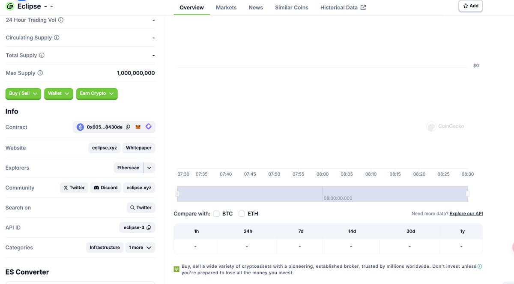Click info icon beside 24 Hour Trading Vol
Viewport: 514px width, 284px height.
tap(61, 20)
